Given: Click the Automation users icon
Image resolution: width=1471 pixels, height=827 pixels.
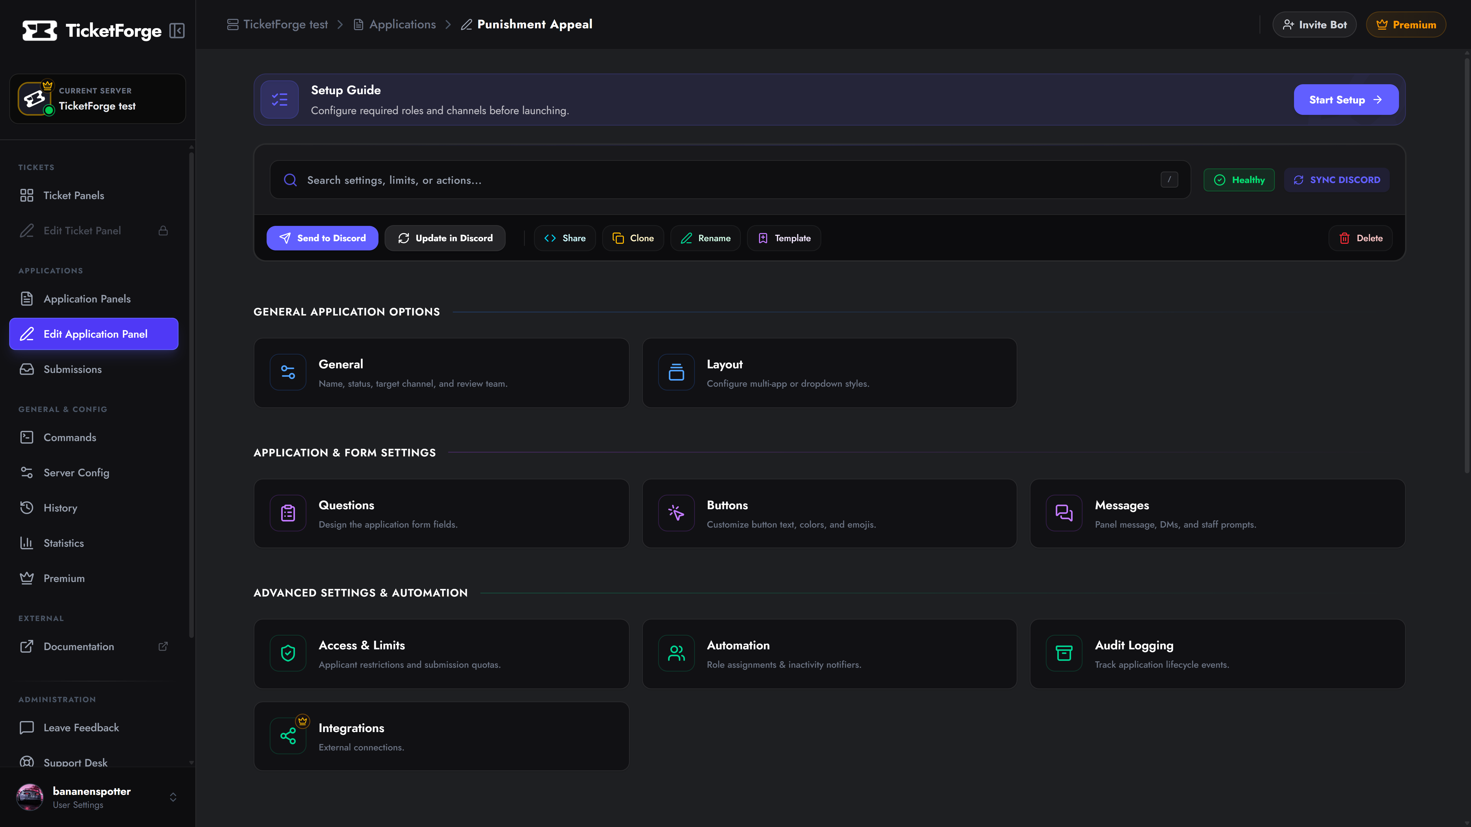Looking at the screenshot, I should (676, 653).
